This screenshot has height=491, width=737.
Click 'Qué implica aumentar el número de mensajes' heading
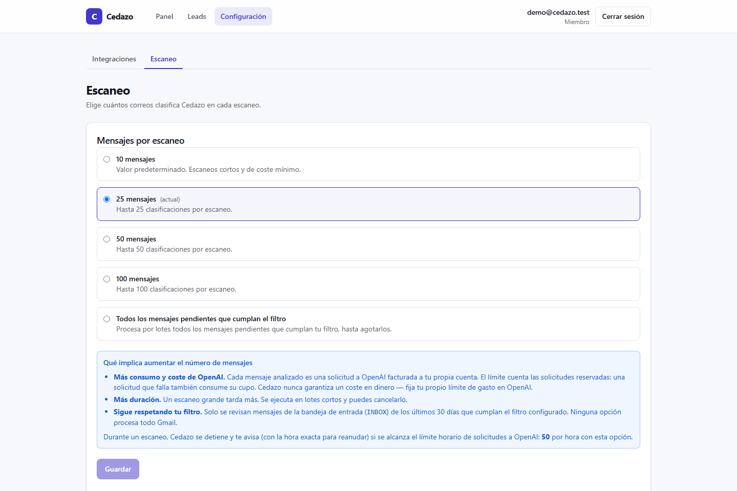[178, 363]
